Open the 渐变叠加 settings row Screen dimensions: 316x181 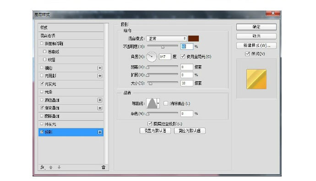coord(71,108)
